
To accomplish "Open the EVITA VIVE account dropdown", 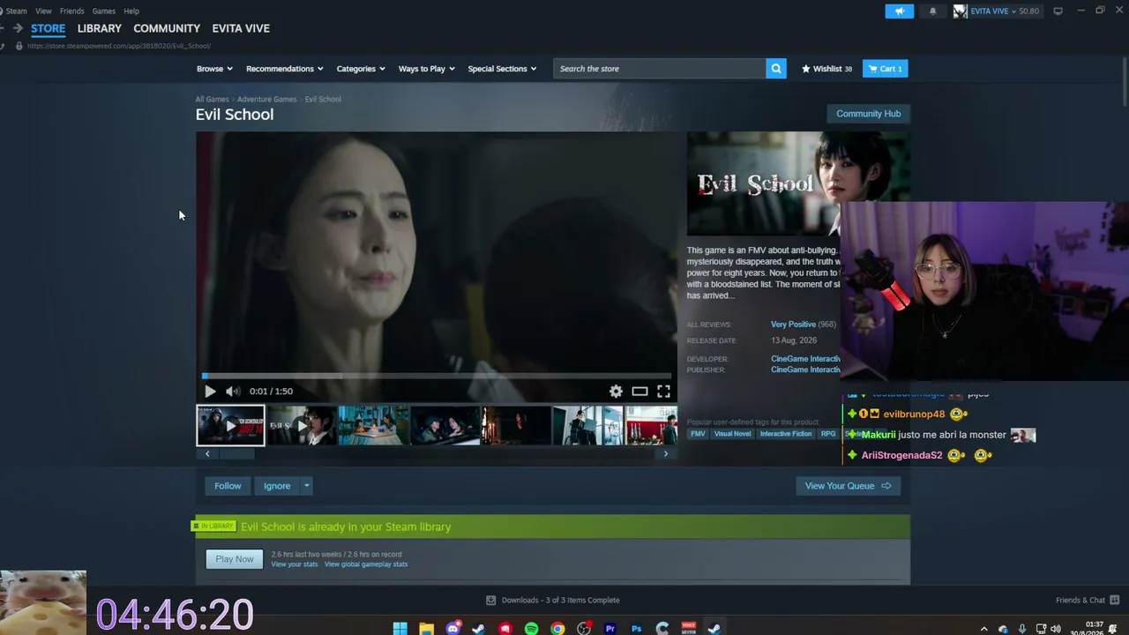I will pyautogui.click(x=996, y=11).
